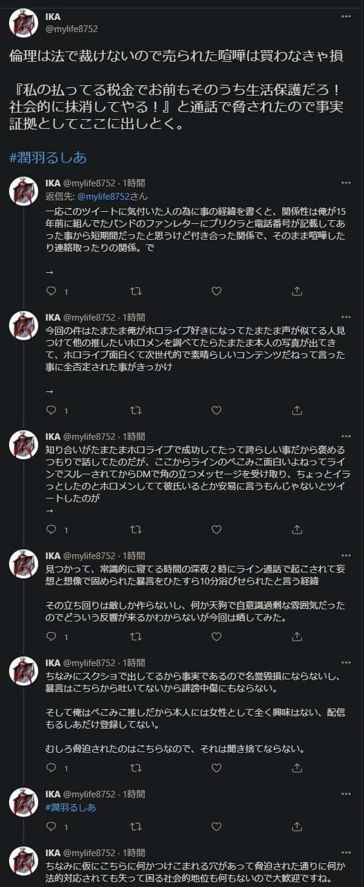Share the tweet starting 見つかって
This screenshot has height=887, width=364.
click(296, 637)
